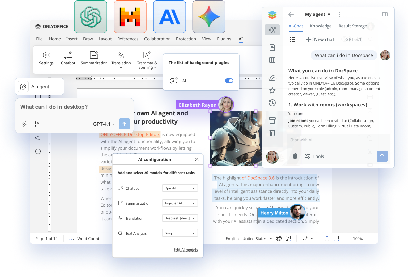Open the Trash bin in DocSpace sidebar
This screenshot has height=277, width=408.
(x=272, y=133)
